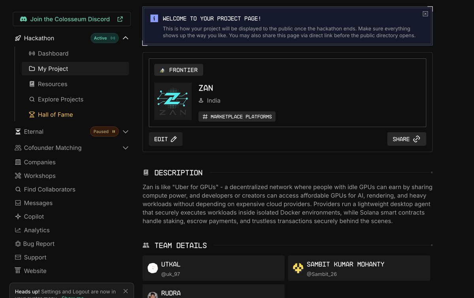Click the Bug Report bug icon
The height and width of the screenshot is (298, 474).
tap(18, 244)
